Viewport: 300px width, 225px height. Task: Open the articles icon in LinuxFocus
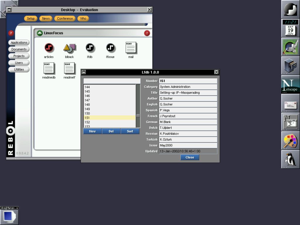[49, 48]
